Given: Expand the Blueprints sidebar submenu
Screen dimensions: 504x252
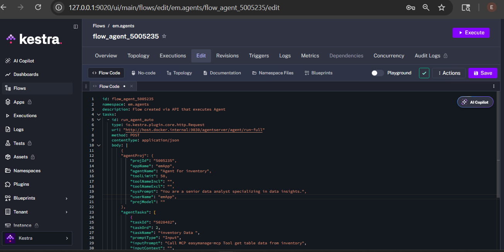Looking at the screenshot, I should 66,198.
